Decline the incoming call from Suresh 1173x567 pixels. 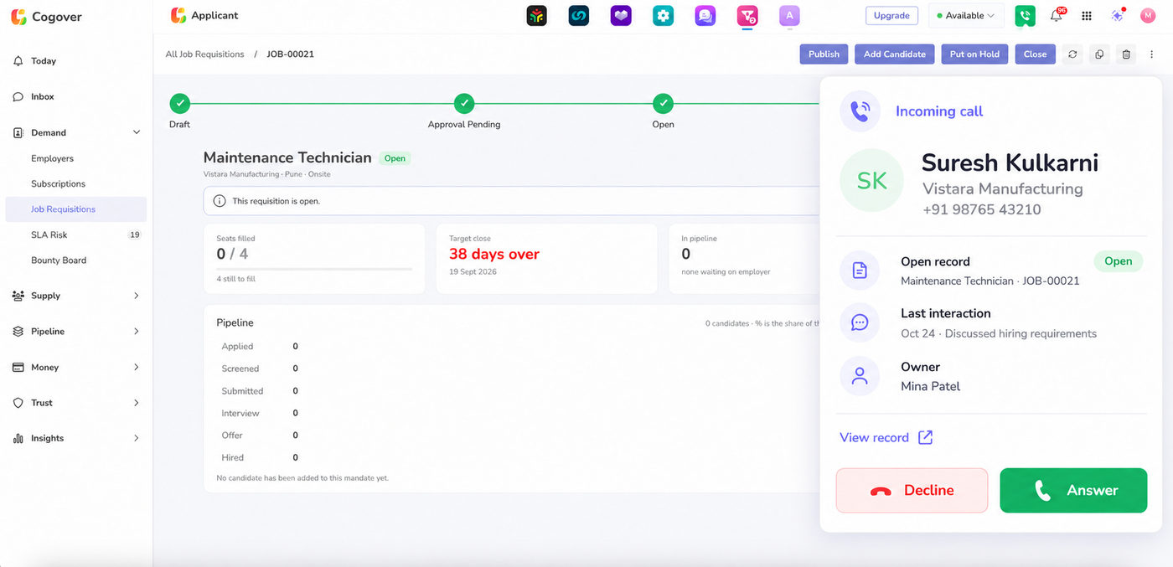[x=912, y=491]
